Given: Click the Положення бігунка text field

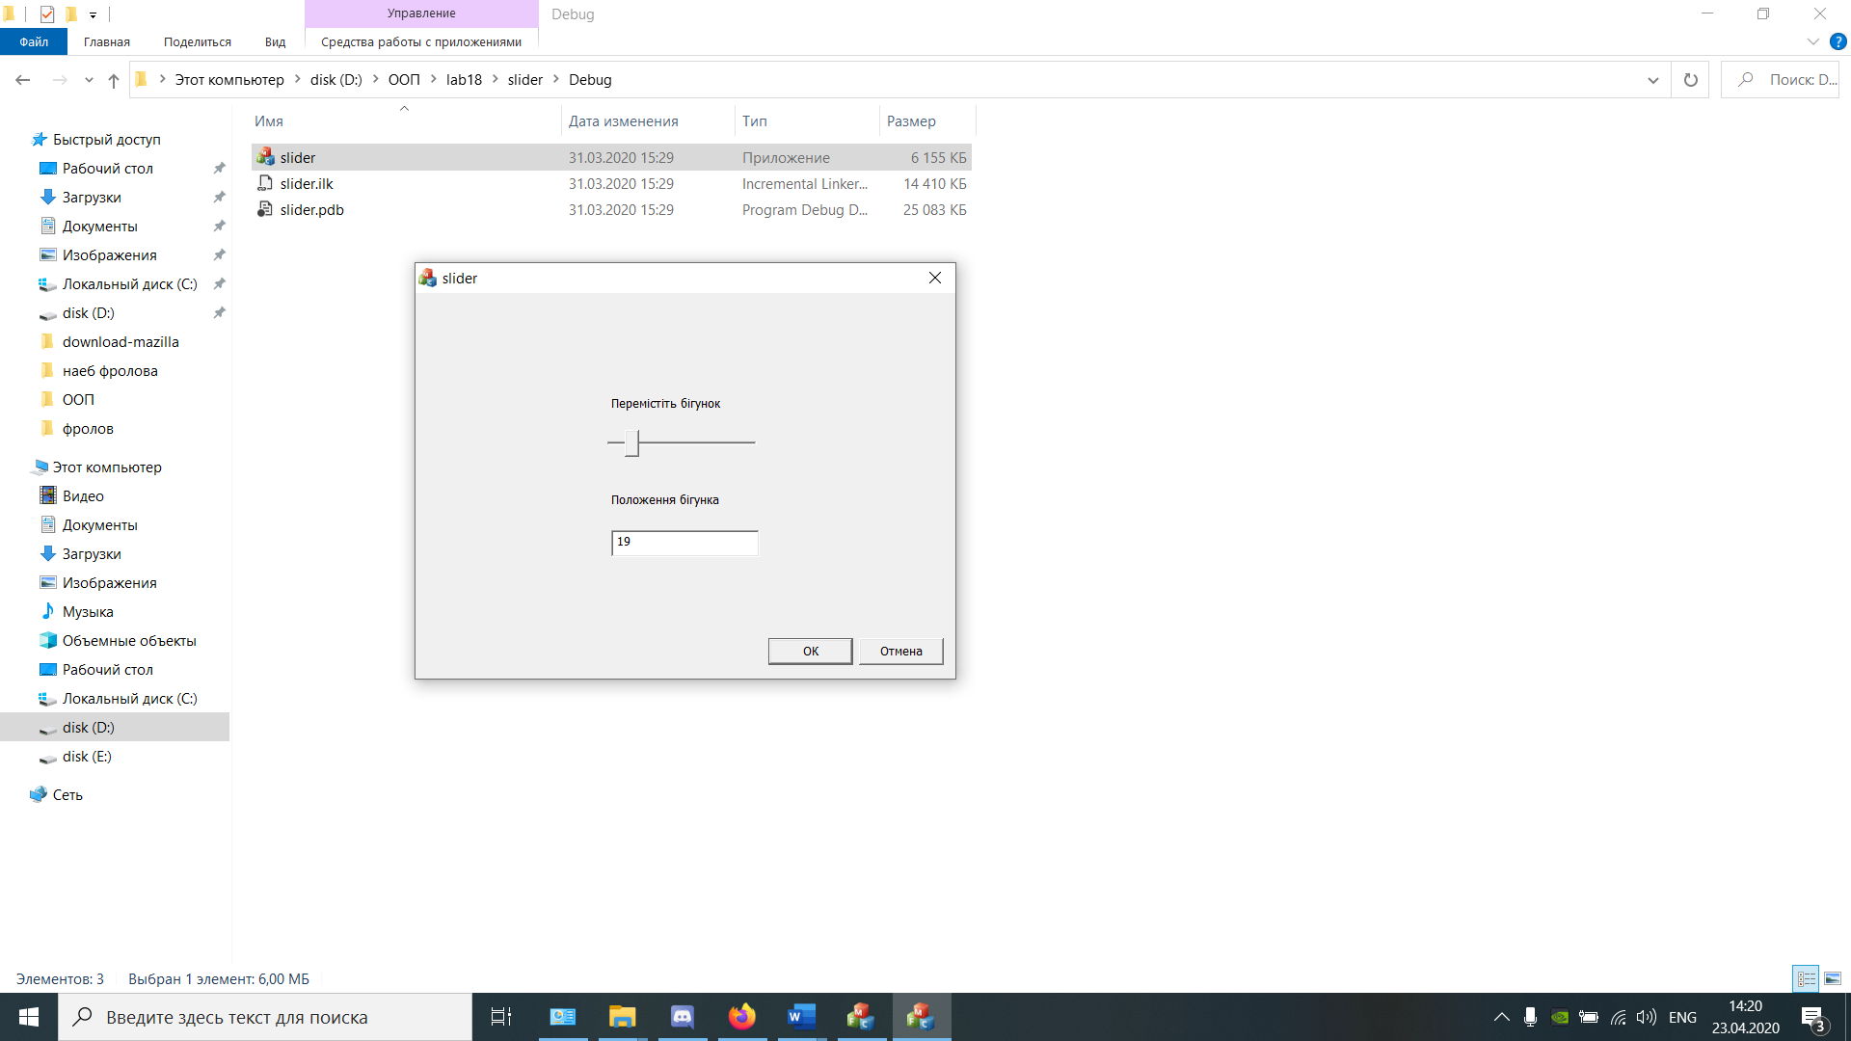Looking at the screenshot, I should point(684,543).
